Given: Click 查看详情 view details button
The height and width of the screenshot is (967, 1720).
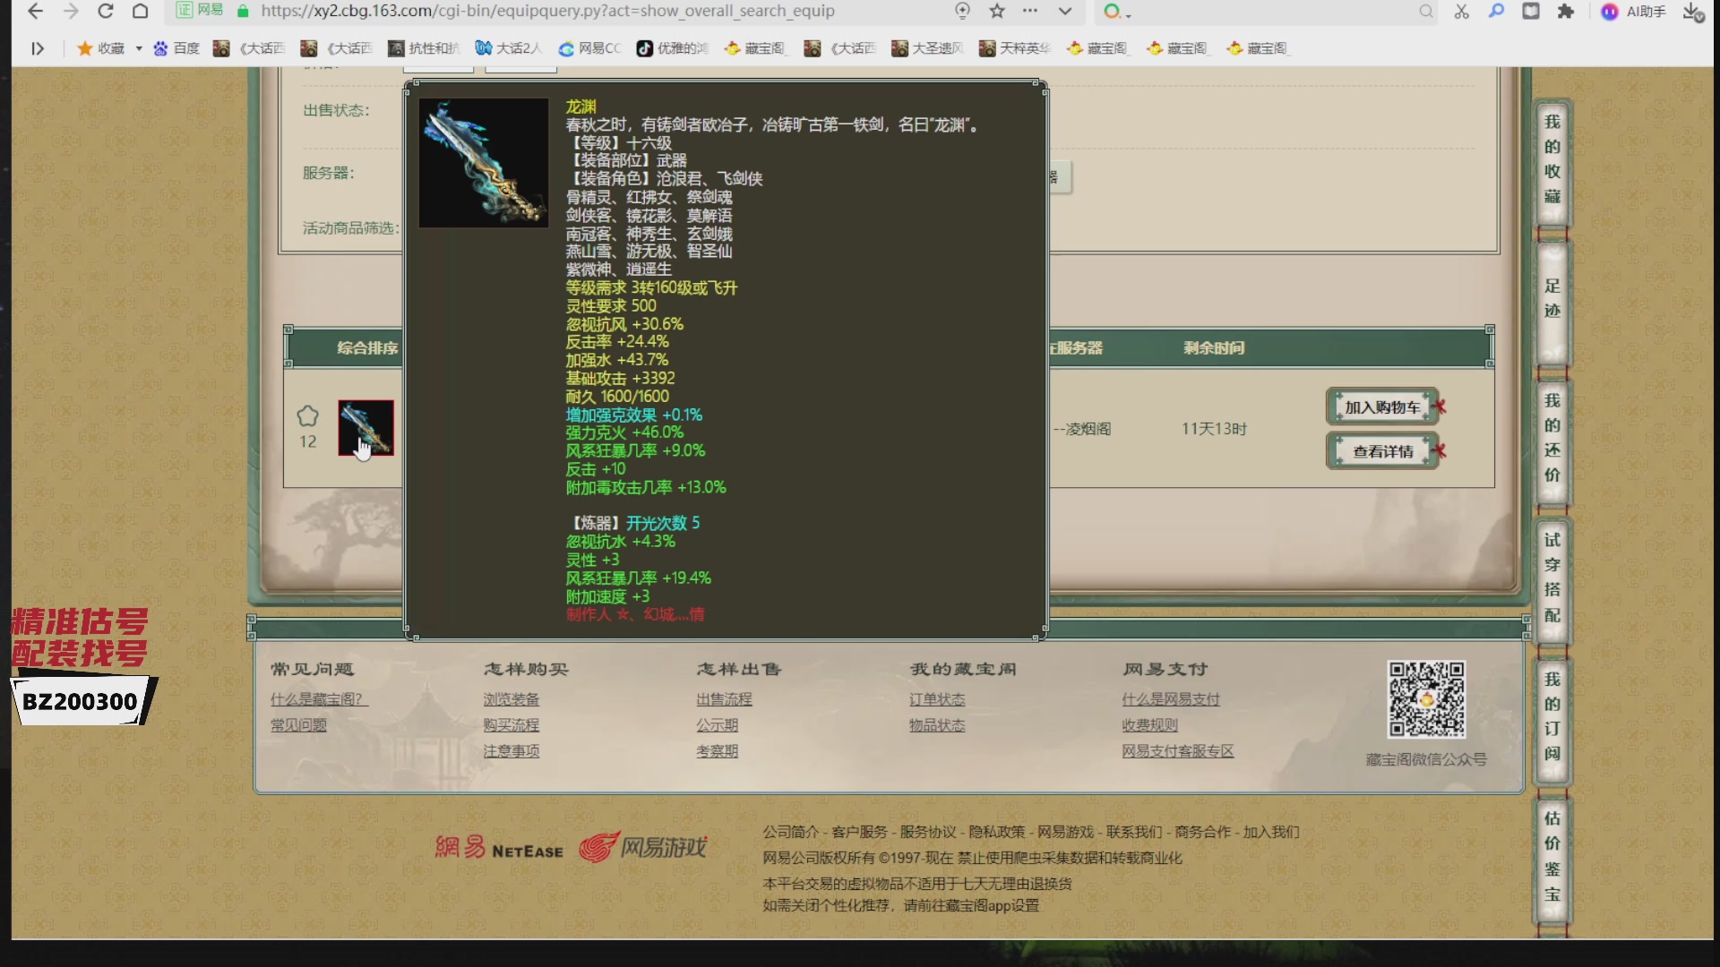Looking at the screenshot, I should click(x=1382, y=451).
